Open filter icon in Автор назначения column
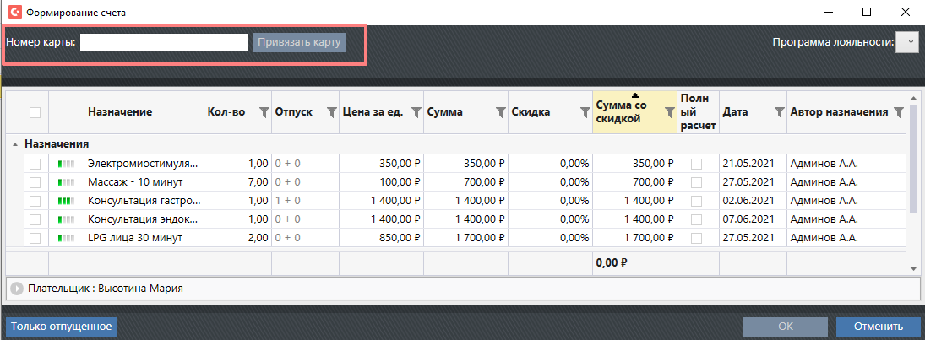The width and height of the screenshot is (925, 340). [898, 112]
